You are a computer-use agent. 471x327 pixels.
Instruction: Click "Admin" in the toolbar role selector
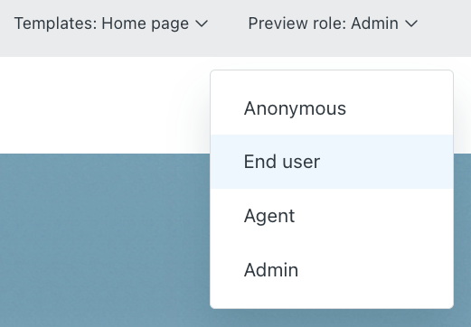click(x=374, y=23)
